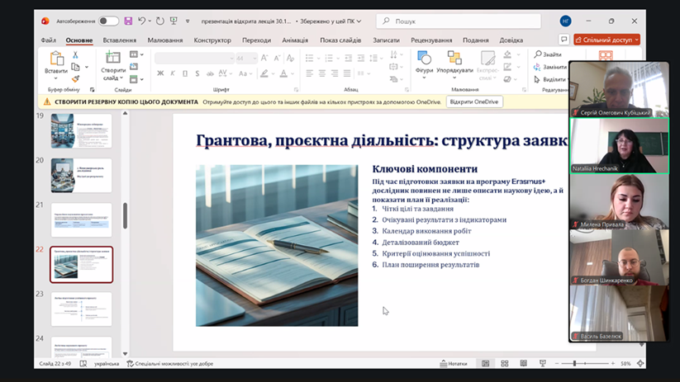Select the Format Painter brush icon
This screenshot has width=680, height=382.
pyautogui.click(x=75, y=79)
